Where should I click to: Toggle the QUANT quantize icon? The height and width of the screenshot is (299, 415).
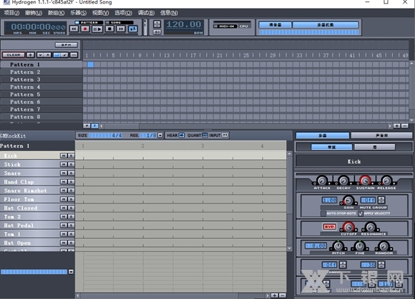pos(204,135)
